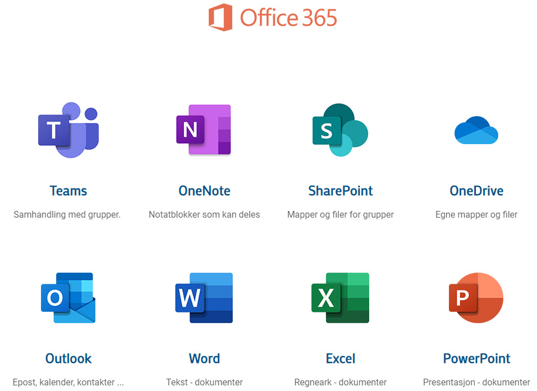Click the Word heading link
Image resolution: width=537 pixels, height=391 pixels.
(x=204, y=358)
